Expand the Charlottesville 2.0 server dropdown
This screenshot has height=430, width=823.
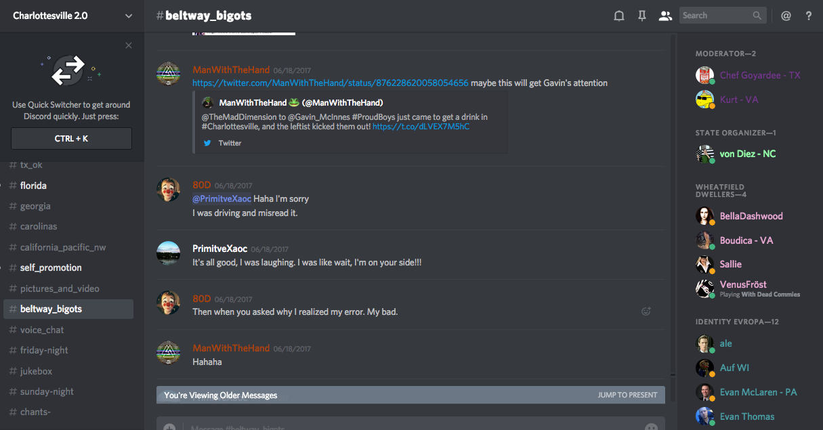[x=129, y=16]
